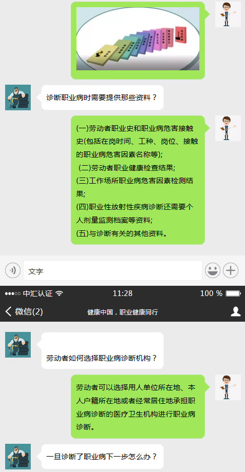Image resolution: width=245 pixels, height=472 pixels.
Task: Select the 诊断职业病时需要提供那些资料 question bubble
Action: click(103, 97)
